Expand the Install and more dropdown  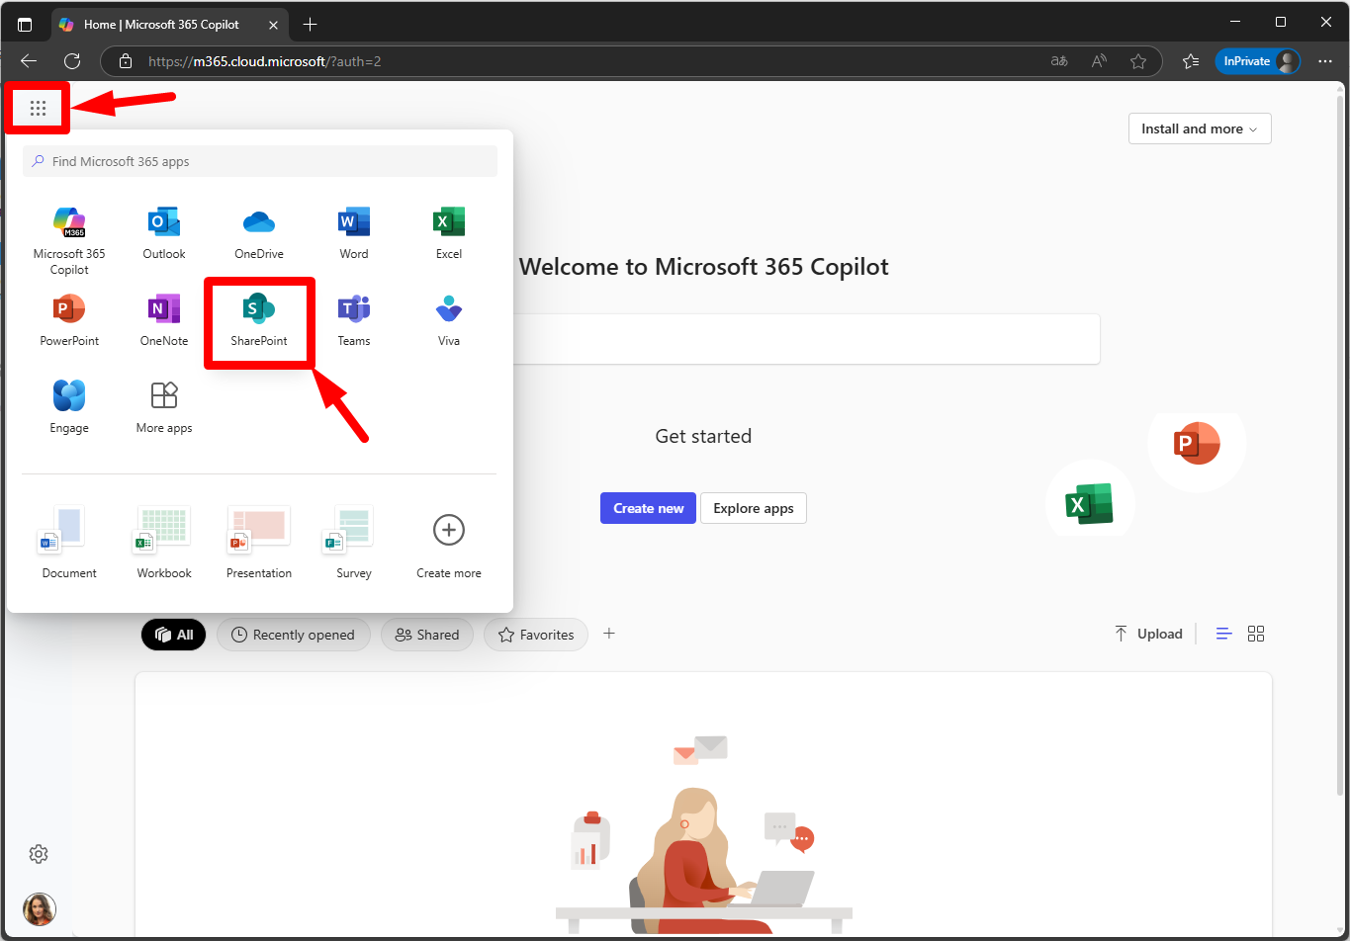[1199, 128]
